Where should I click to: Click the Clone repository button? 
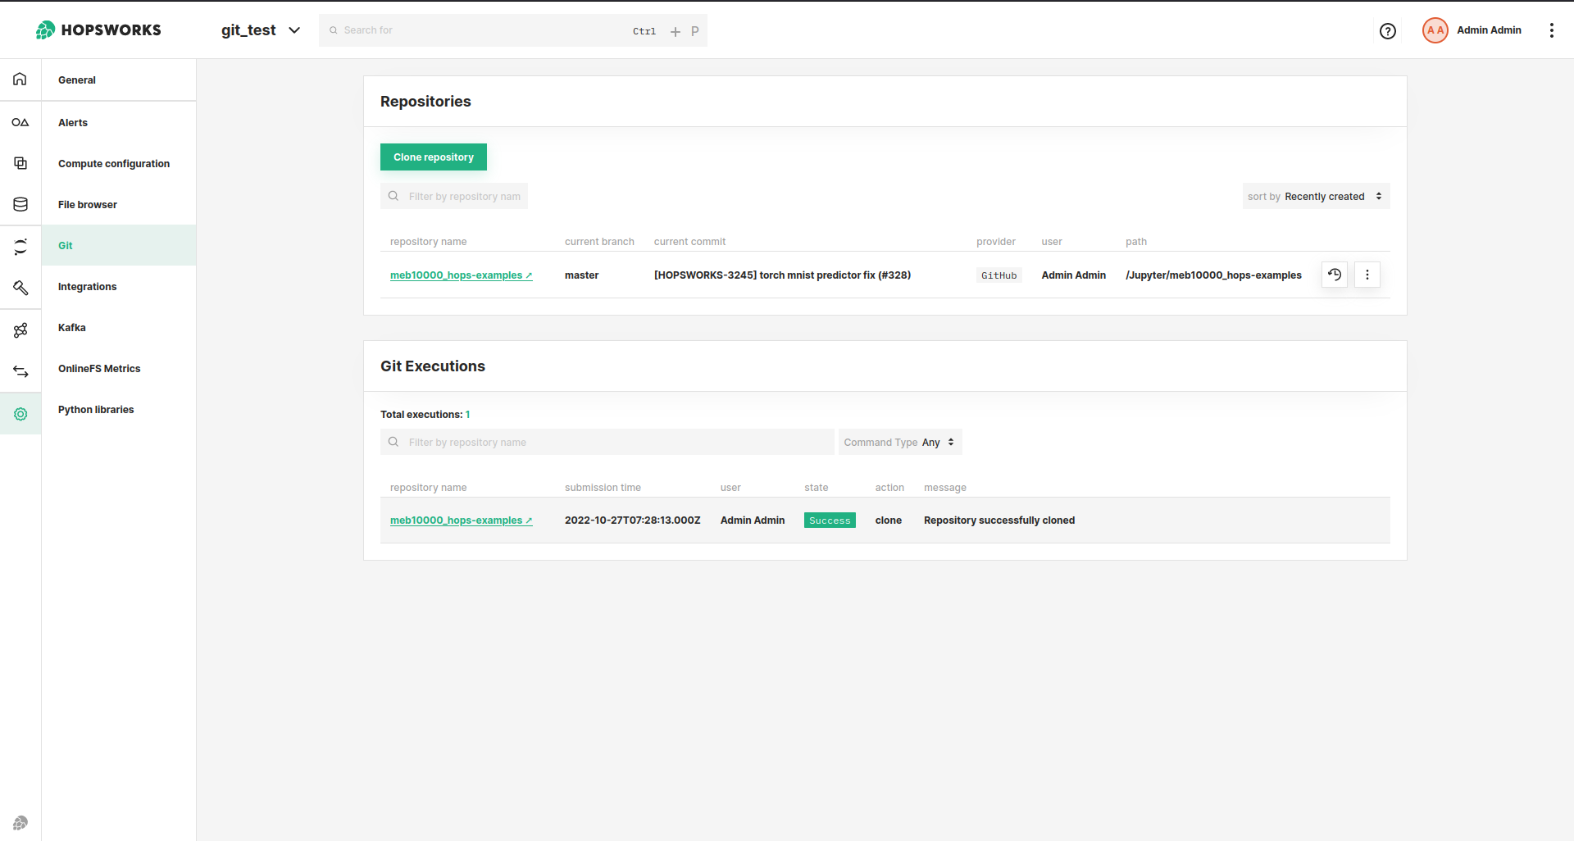coord(433,157)
